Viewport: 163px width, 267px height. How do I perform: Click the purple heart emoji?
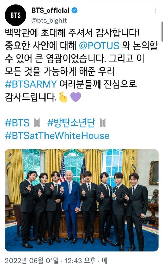[76, 97]
